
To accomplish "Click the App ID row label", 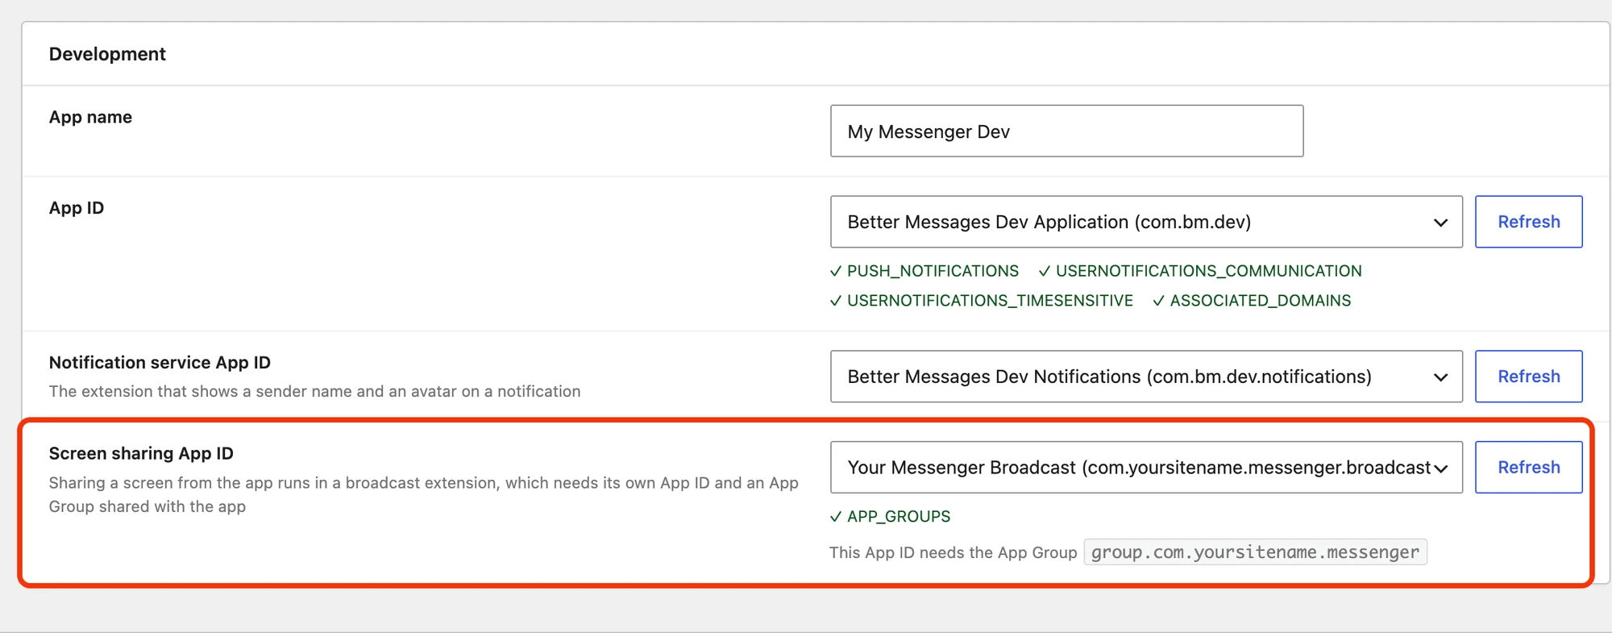I will [77, 208].
